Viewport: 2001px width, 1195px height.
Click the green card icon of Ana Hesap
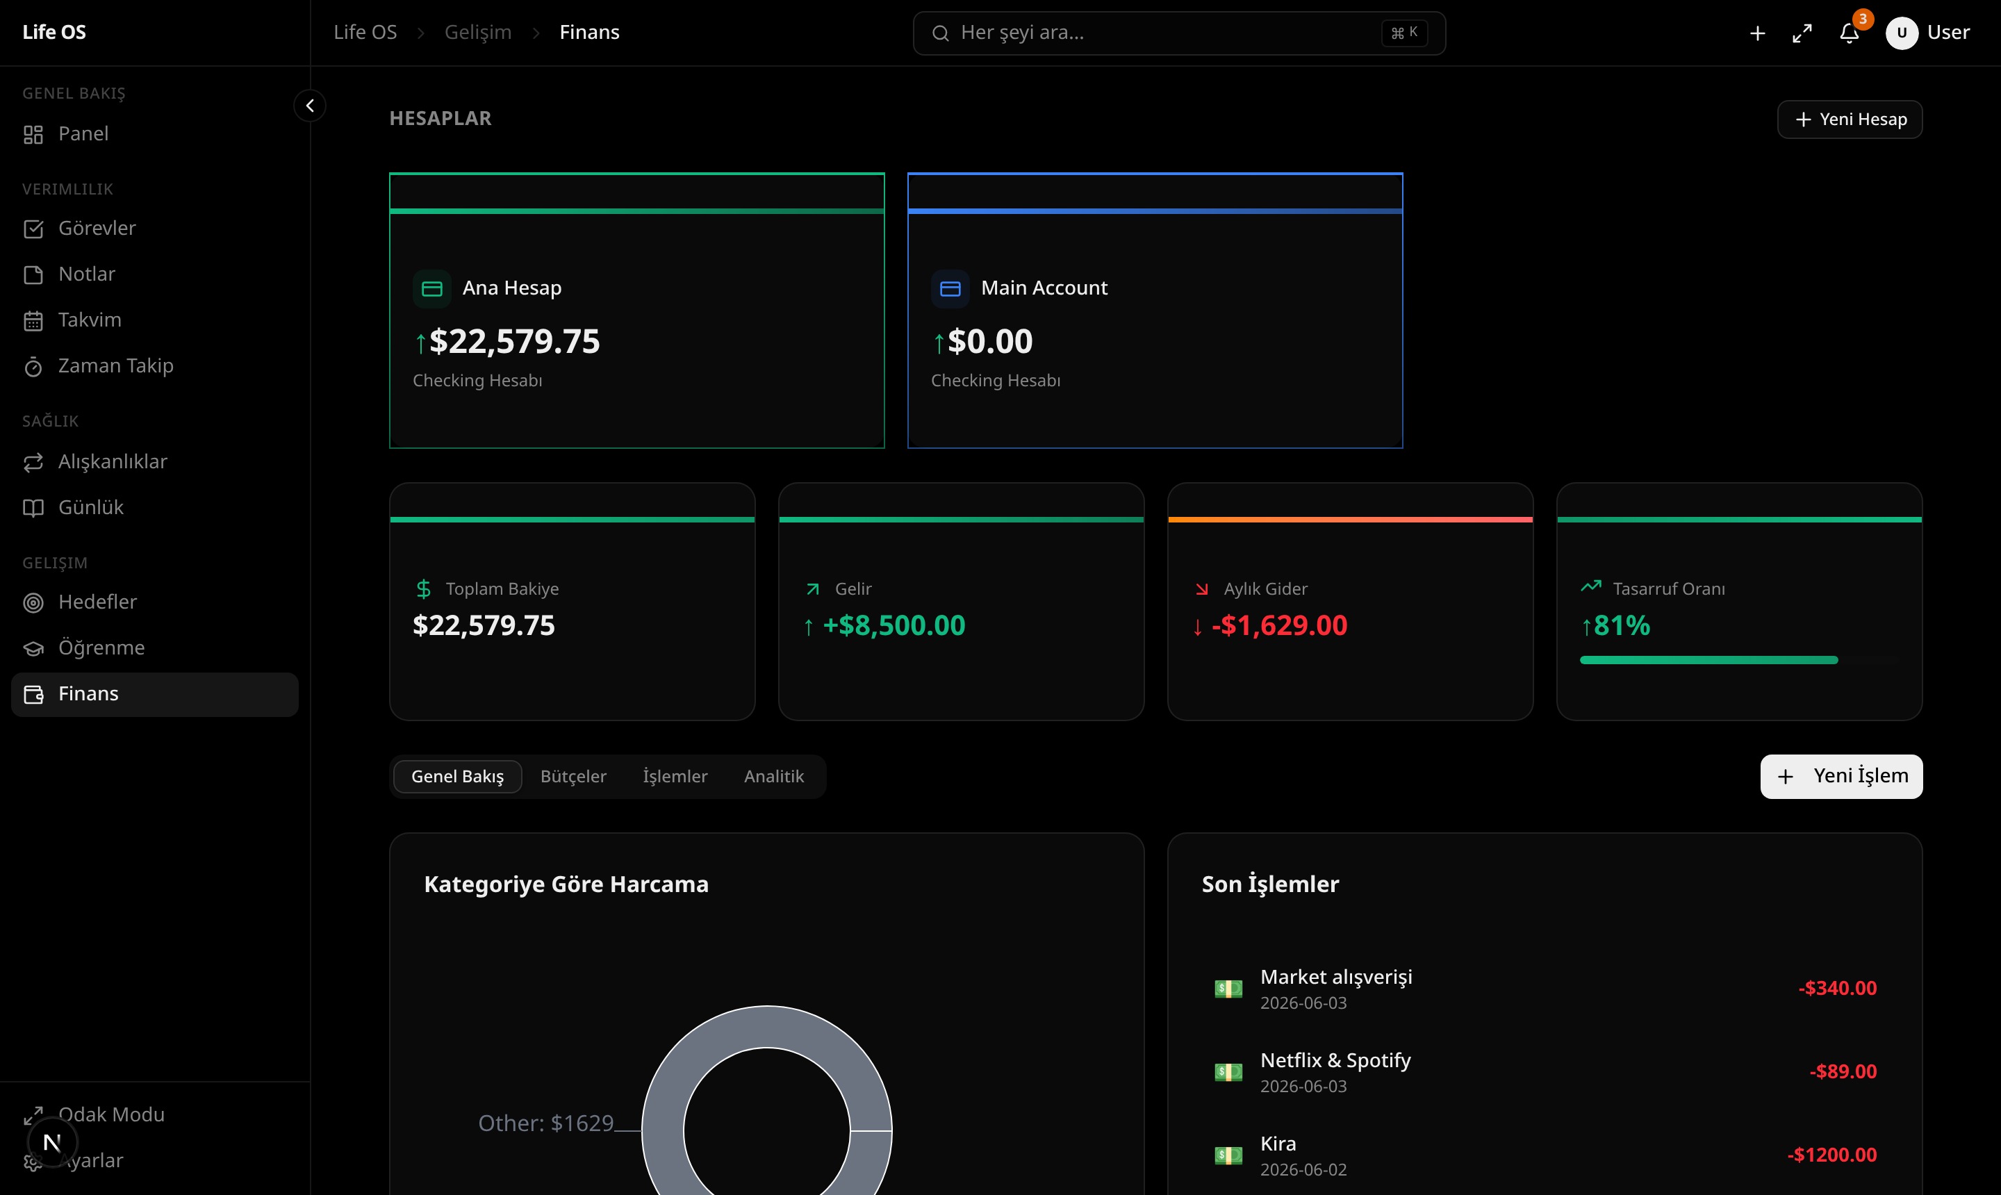point(432,289)
